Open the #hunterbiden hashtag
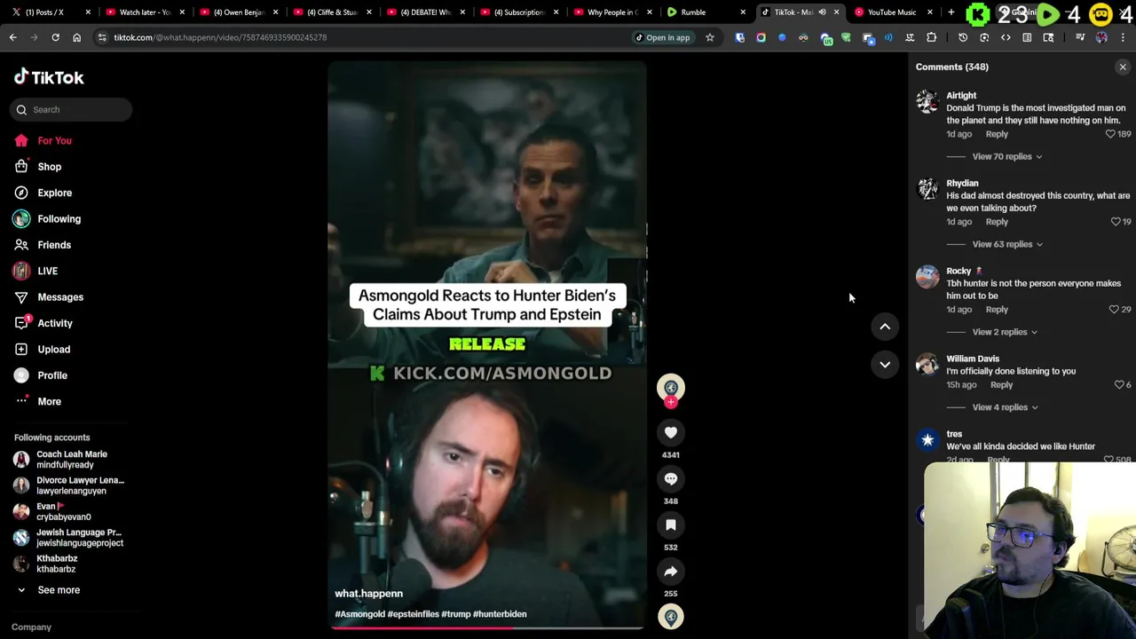The height and width of the screenshot is (639, 1136). (500, 614)
